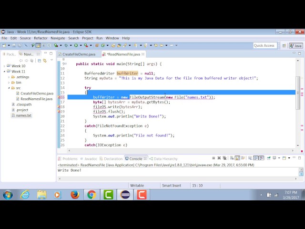Click the editor vertical scrollbar thumb
Screen dimensions: 305x229
(x=298, y=93)
